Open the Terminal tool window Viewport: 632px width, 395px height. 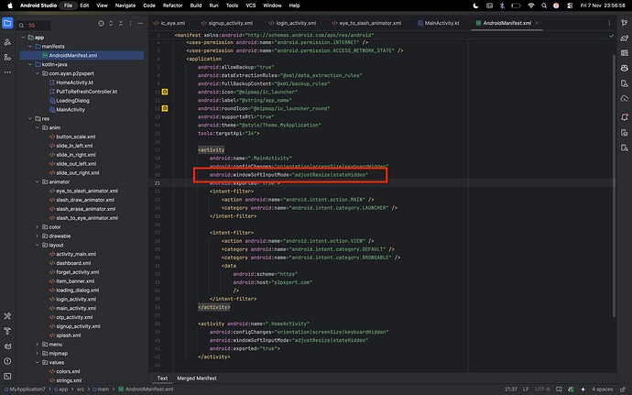pyautogui.click(x=7, y=376)
